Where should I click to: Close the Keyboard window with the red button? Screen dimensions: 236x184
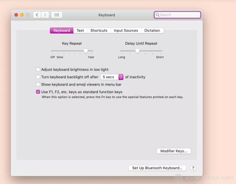coord(16,15)
